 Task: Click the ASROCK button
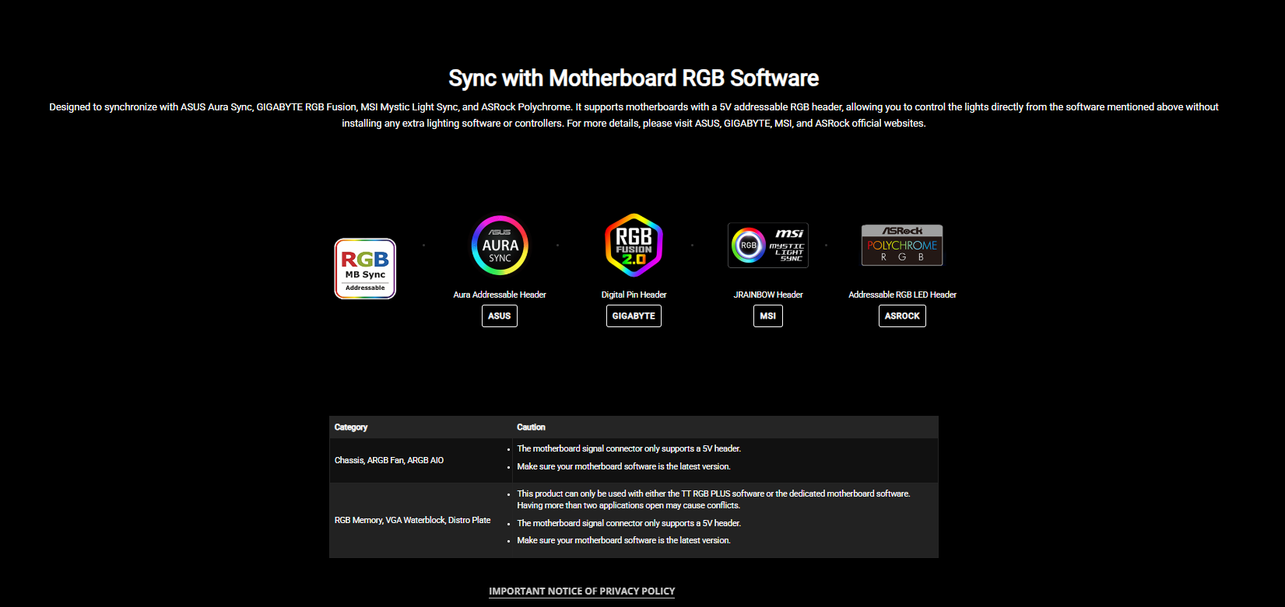point(902,316)
